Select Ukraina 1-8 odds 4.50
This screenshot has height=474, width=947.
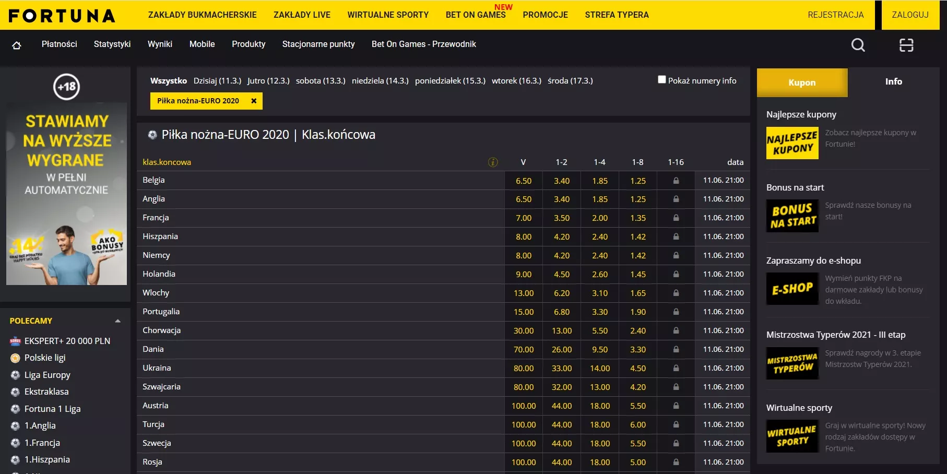(638, 369)
